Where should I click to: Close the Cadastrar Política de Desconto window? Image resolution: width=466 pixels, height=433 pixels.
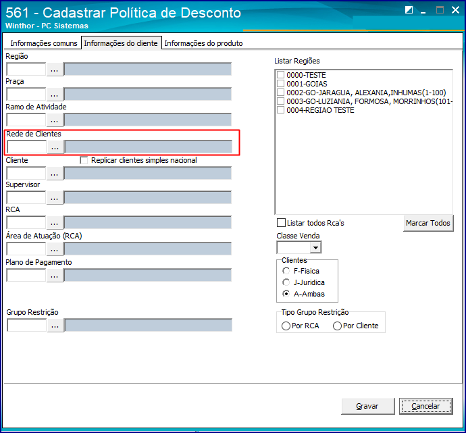455,10
